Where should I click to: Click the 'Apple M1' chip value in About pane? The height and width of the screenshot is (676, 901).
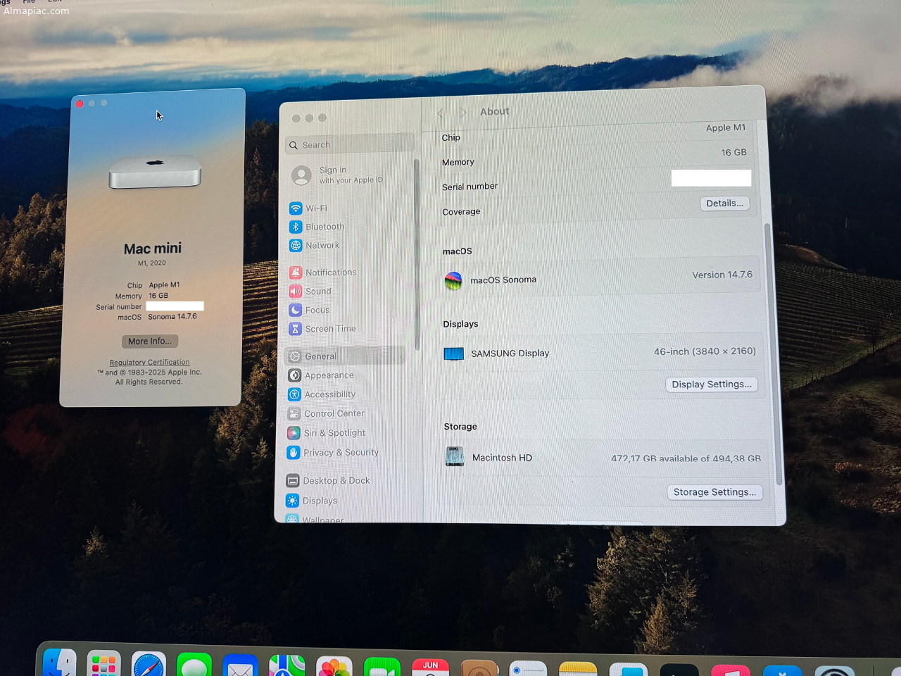pyautogui.click(x=726, y=127)
